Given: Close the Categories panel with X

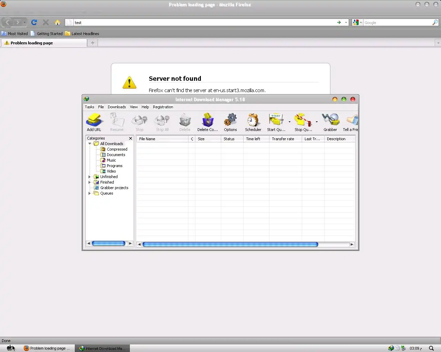Looking at the screenshot, I should [131, 138].
